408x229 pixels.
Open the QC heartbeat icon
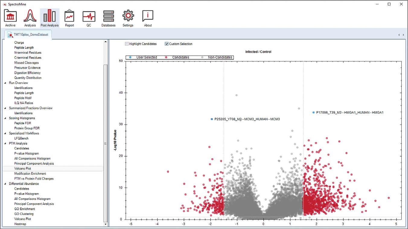89,18
